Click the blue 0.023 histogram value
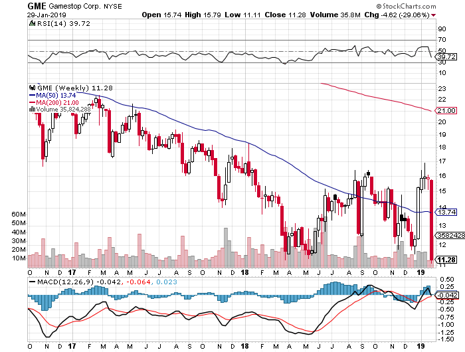This screenshot has height=352, width=465. 166,282
